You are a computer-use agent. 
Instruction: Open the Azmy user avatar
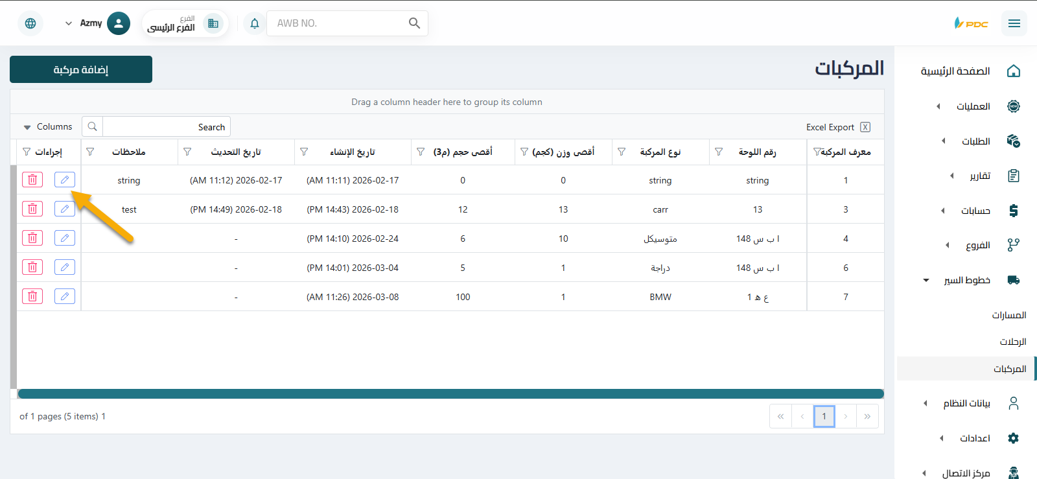(118, 23)
